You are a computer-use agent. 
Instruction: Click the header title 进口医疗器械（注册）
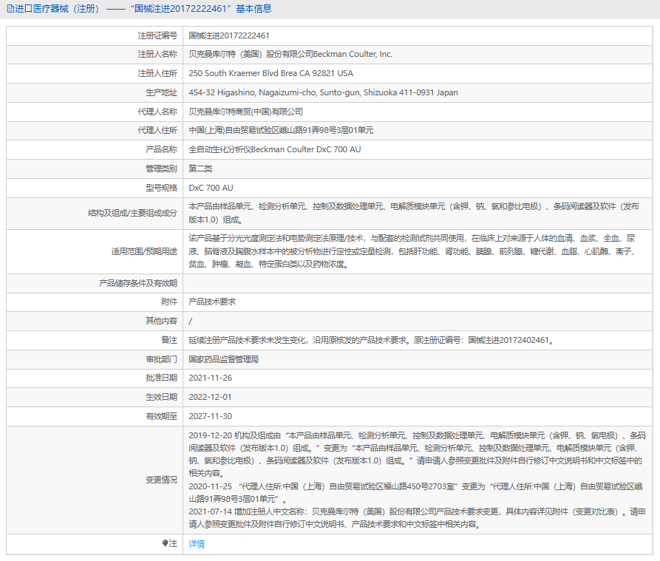pyautogui.click(x=57, y=9)
